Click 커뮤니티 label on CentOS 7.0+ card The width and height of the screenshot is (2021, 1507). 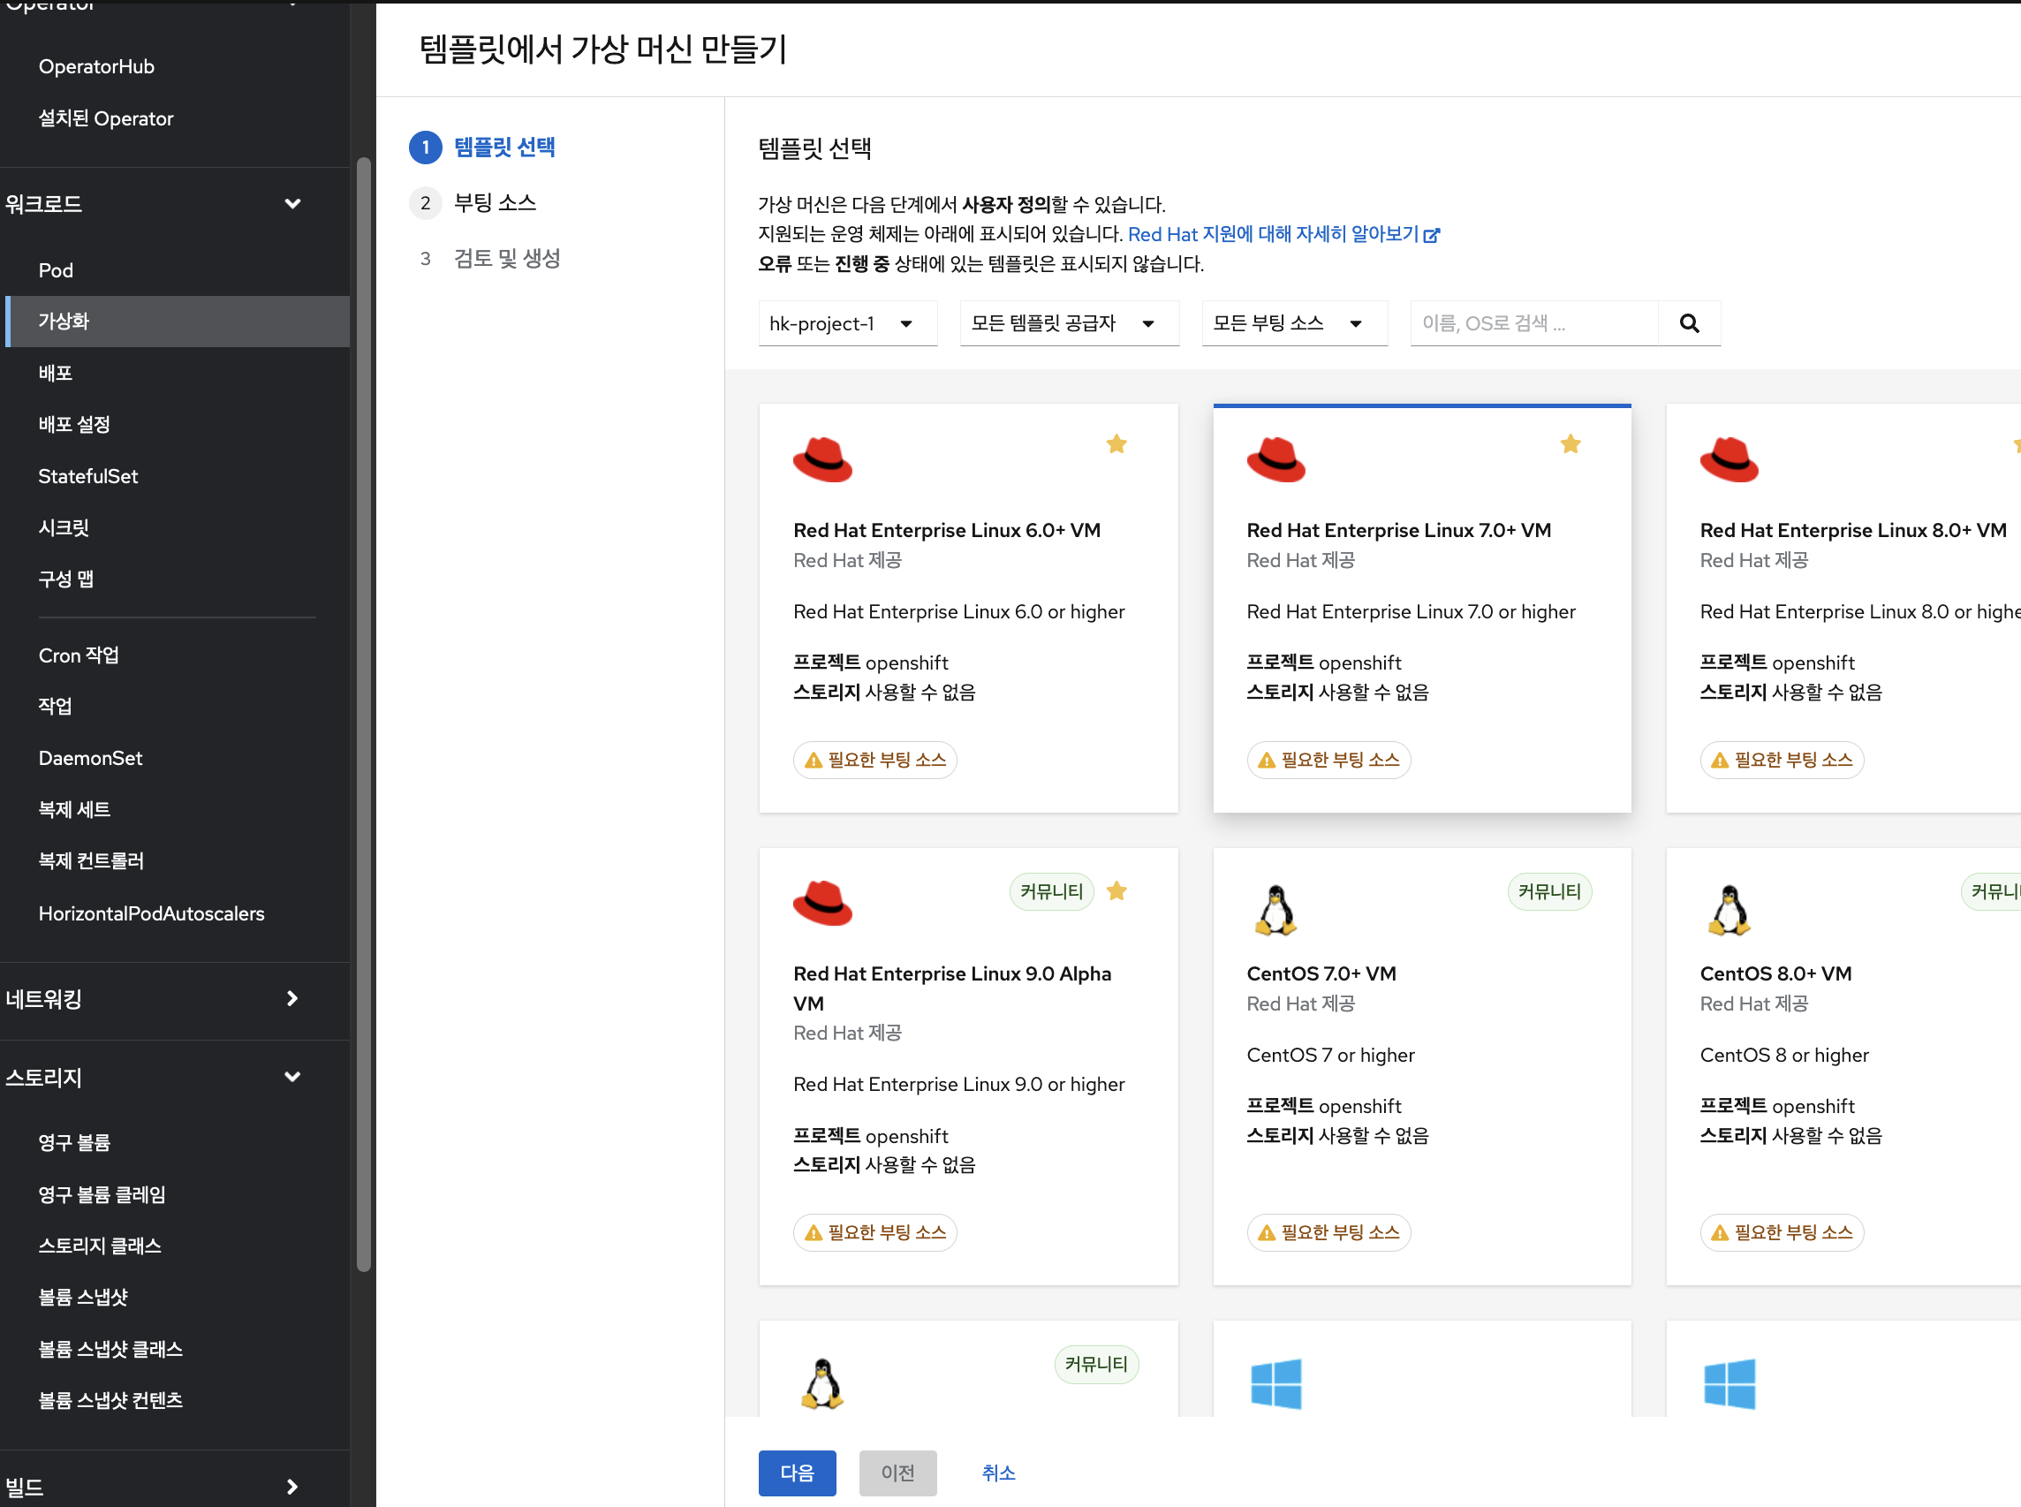tap(1549, 891)
